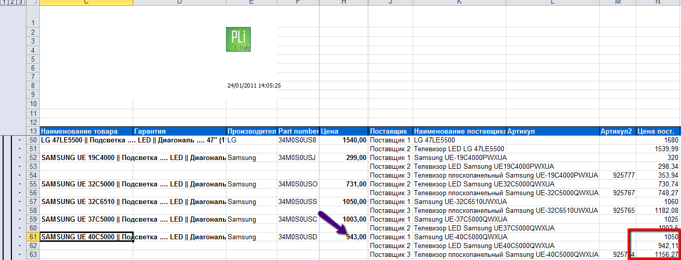Click the 'Part number' header cell

click(298, 131)
